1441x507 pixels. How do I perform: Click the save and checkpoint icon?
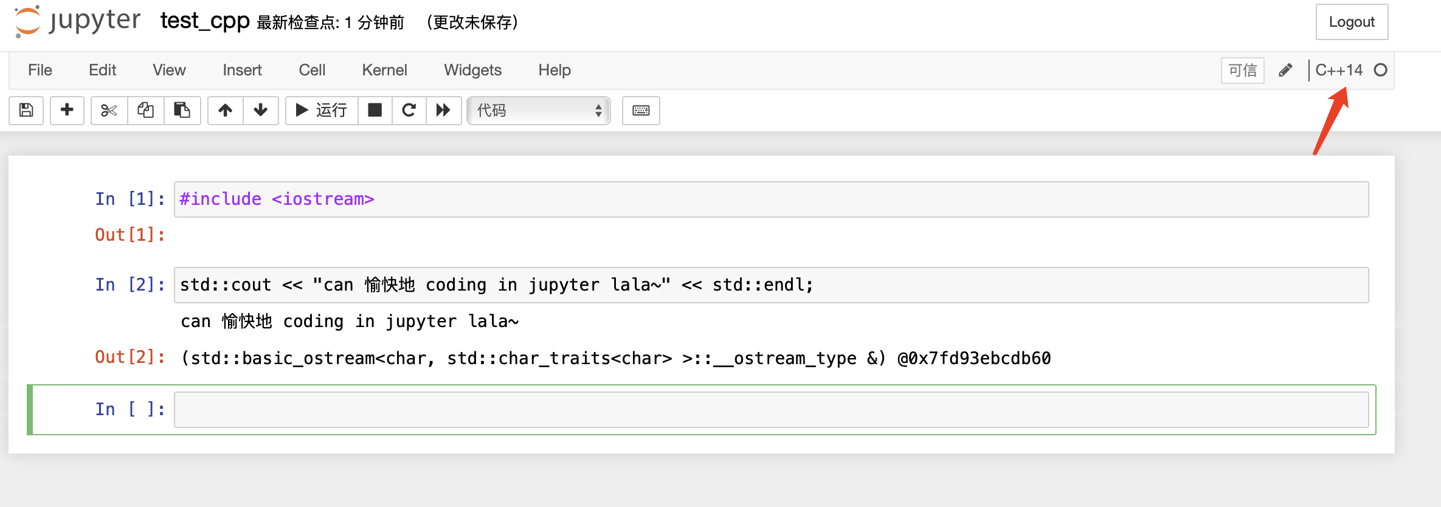[x=26, y=110]
